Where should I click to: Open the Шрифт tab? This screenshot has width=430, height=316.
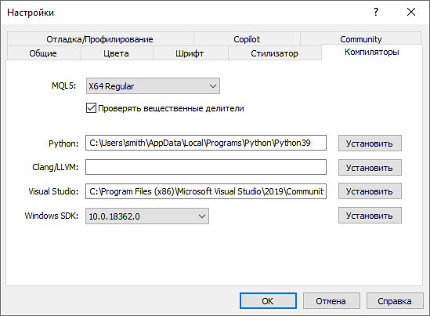click(x=190, y=53)
